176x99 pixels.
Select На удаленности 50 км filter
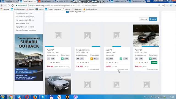click(25, 20)
